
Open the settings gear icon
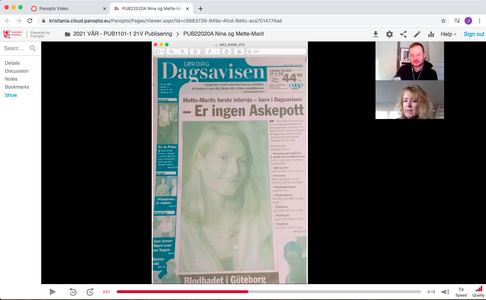[x=389, y=34]
